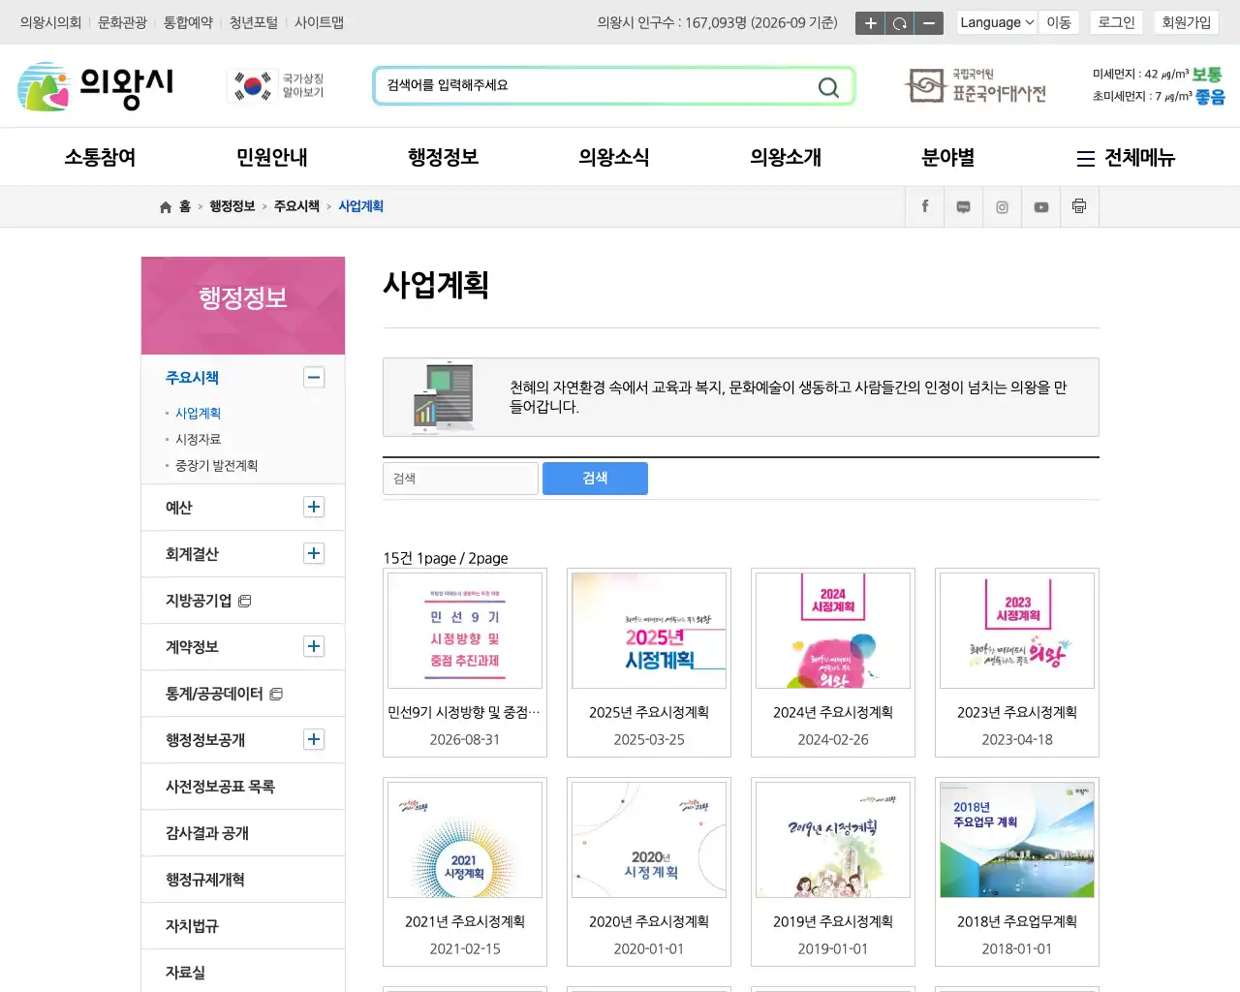The width and height of the screenshot is (1240, 992).
Task: Open the 민선9기 시정방향 thumbnail
Action: pyautogui.click(x=465, y=631)
